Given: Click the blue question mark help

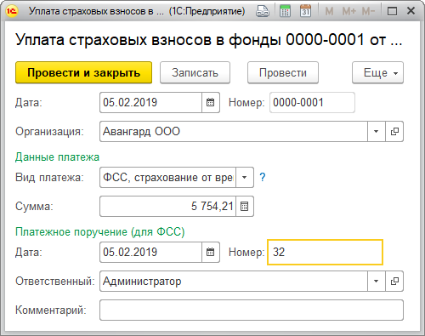Looking at the screenshot, I should [x=263, y=177].
